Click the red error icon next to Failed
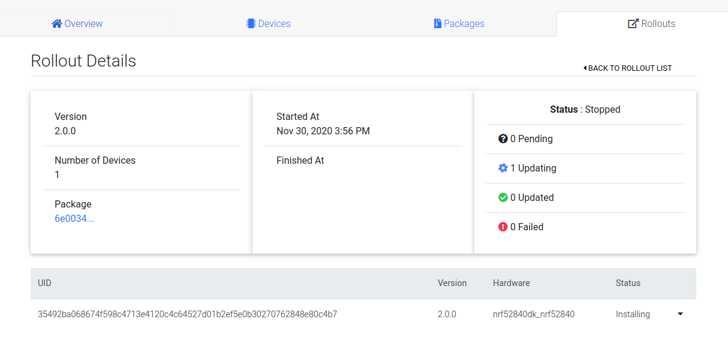The height and width of the screenshot is (364, 728). click(x=503, y=227)
